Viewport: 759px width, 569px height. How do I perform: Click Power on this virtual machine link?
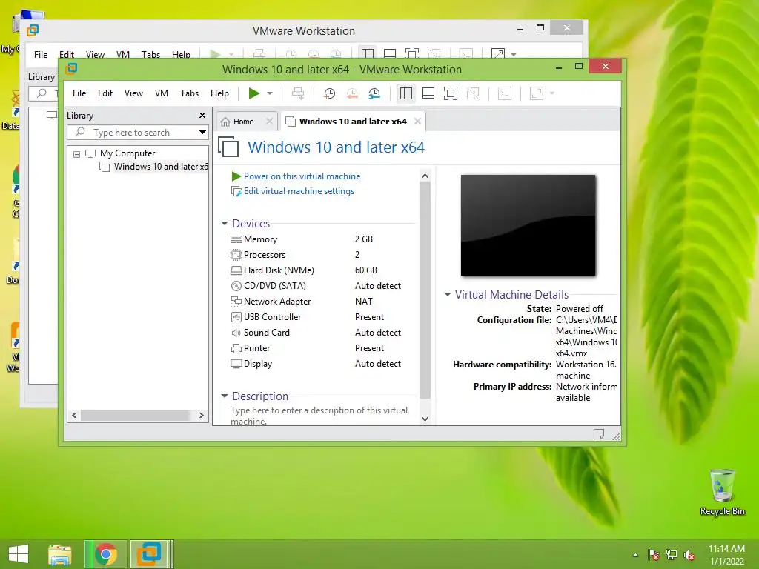point(302,176)
